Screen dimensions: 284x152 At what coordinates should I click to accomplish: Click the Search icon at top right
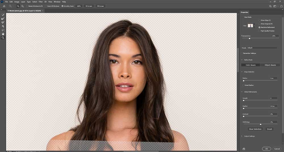pos(270,6)
